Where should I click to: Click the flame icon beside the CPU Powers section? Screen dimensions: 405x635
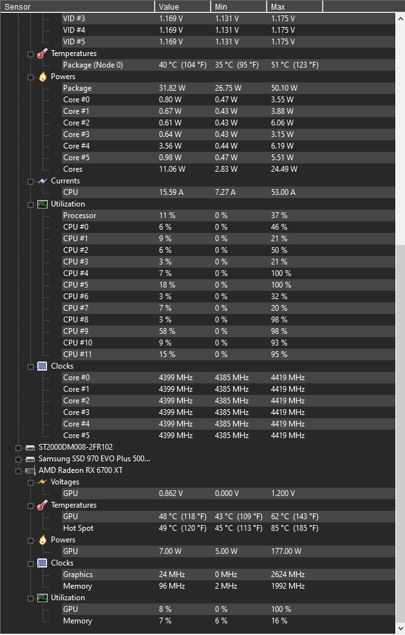point(41,76)
